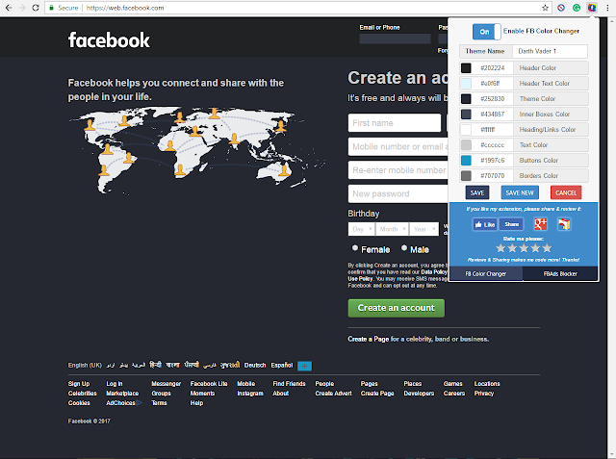Click the #1997c6 hex value field

pyautogui.click(x=493, y=160)
